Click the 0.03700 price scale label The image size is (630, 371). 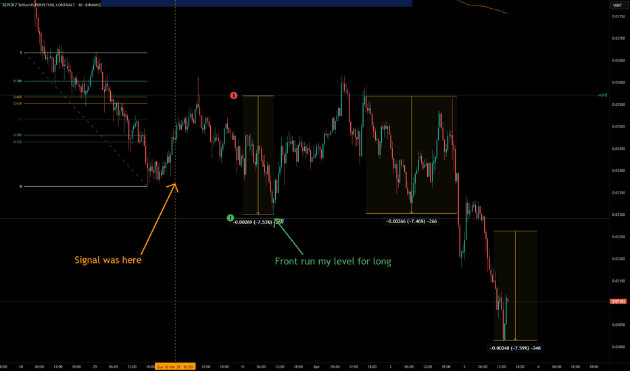pos(618,38)
